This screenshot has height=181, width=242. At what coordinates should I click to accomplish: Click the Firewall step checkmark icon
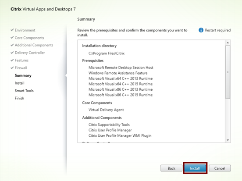[12, 68]
